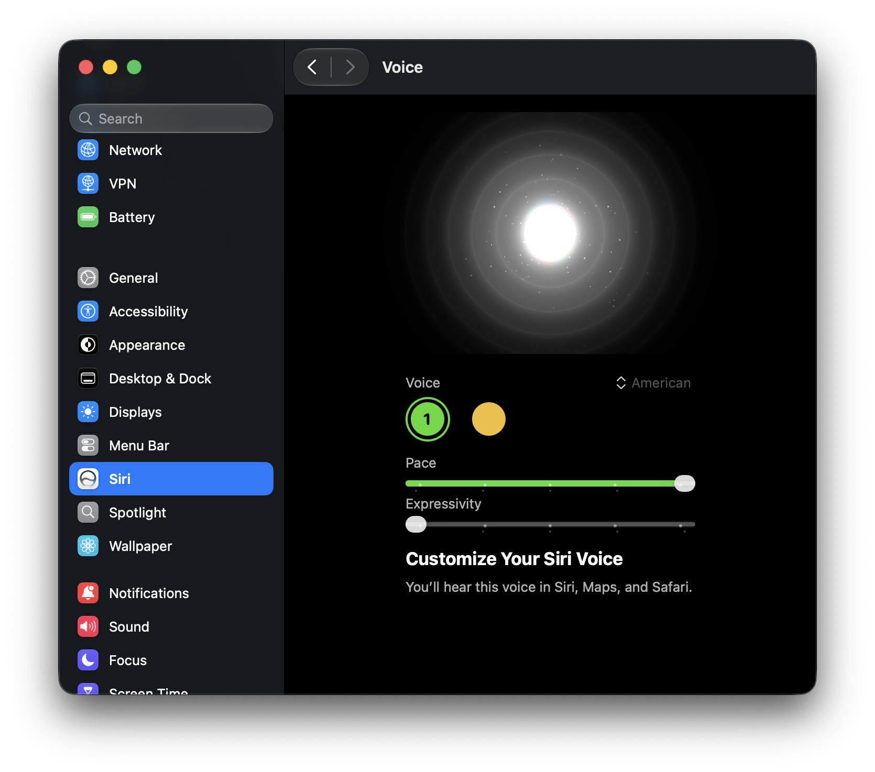Open the American voice variety dropdown
875x772 pixels.
tap(653, 383)
